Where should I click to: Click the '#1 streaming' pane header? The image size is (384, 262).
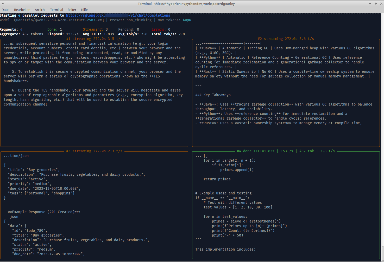tap(94, 39)
